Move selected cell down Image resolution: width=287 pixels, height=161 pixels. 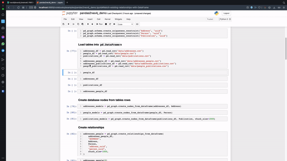93,24
